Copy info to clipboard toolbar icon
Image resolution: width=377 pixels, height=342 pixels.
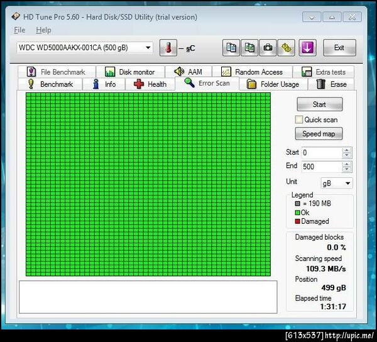coord(231,48)
